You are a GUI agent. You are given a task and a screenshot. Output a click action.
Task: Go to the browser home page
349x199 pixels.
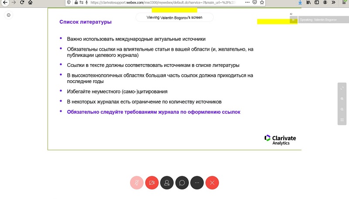31,3
